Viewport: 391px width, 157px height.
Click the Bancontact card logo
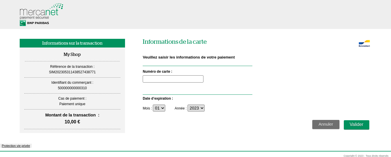[364, 43]
